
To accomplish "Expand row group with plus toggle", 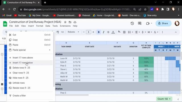I will tap(2, 84).
